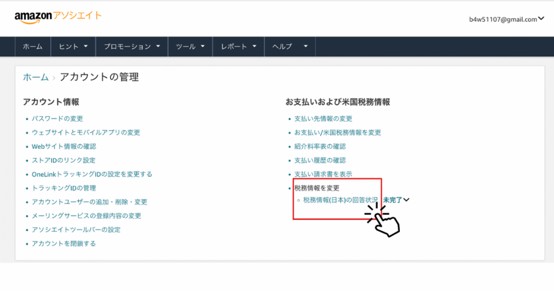The height and width of the screenshot is (291, 554).
Task: Open the account email dropdown
Action: click(506, 19)
